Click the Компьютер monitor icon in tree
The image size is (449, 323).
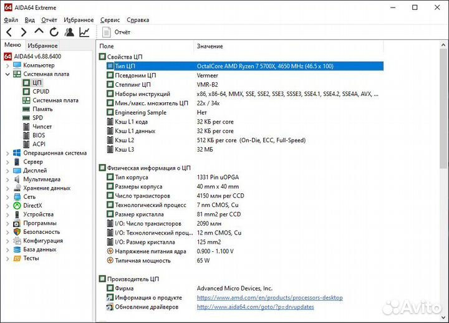pos(17,65)
